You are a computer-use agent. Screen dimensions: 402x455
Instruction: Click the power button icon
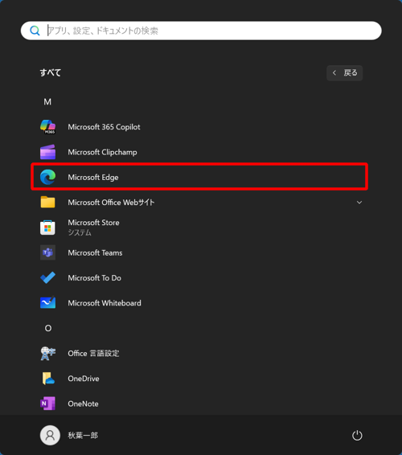(357, 435)
